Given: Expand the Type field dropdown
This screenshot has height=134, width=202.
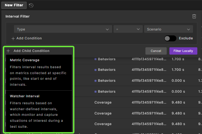Looking at the screenshot, I should (x=63, y=29).
